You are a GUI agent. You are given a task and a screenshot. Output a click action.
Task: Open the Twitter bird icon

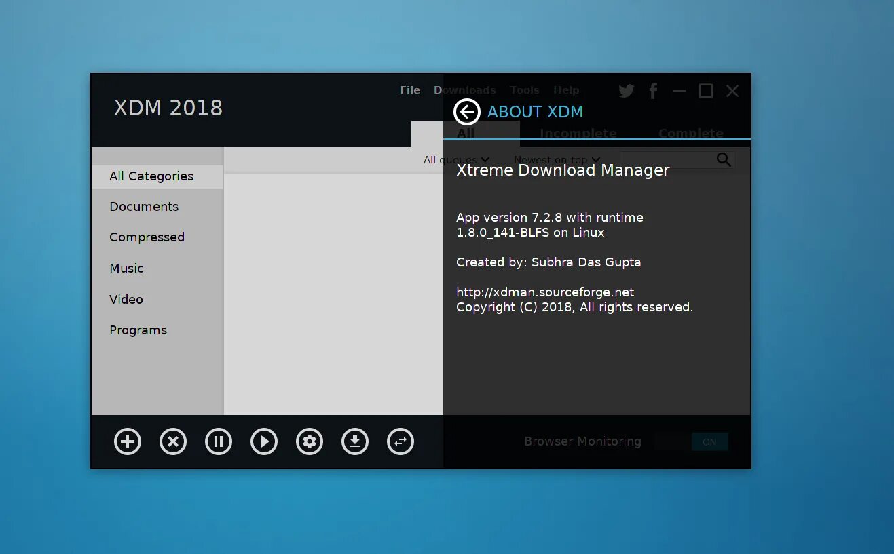click(x=627, y=91)
